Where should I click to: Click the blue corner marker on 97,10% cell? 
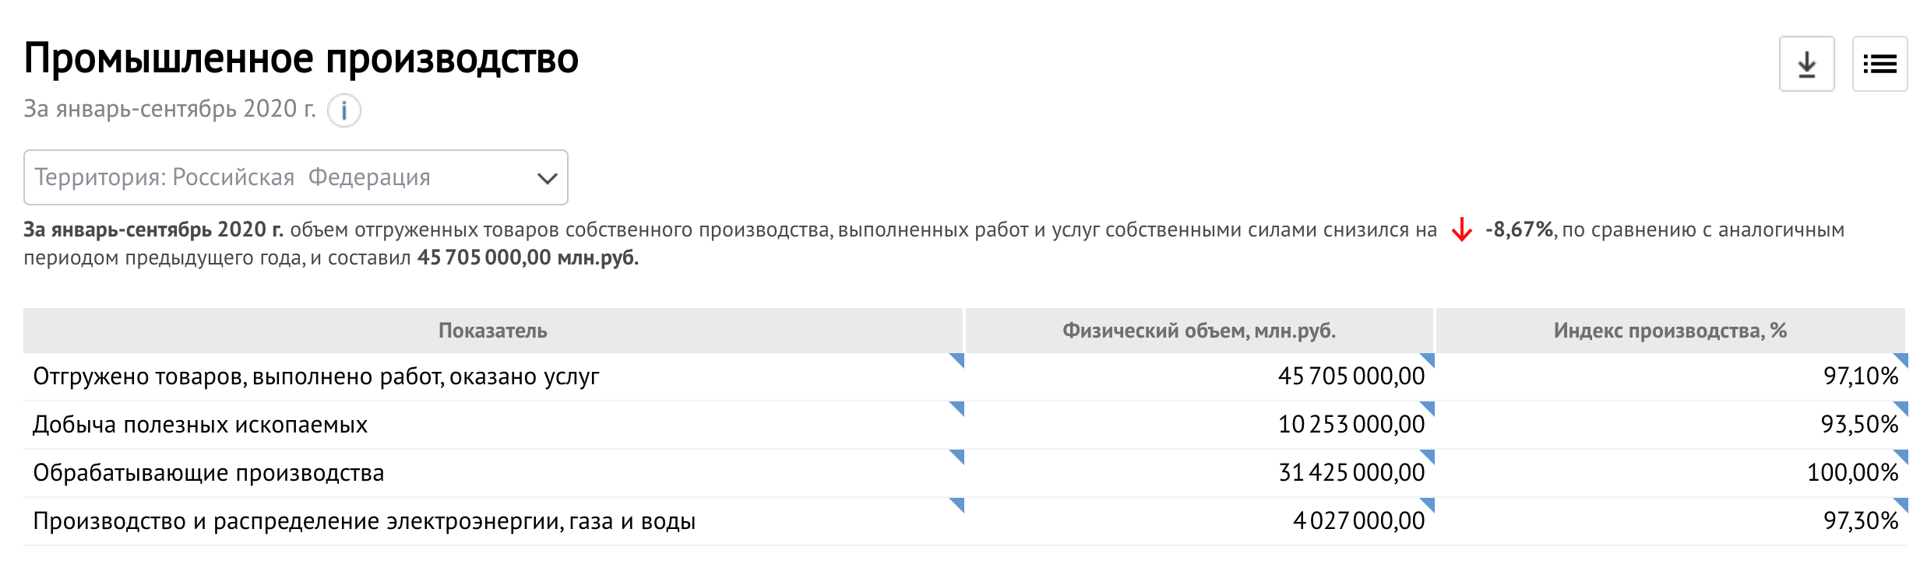coord(1901,359)
